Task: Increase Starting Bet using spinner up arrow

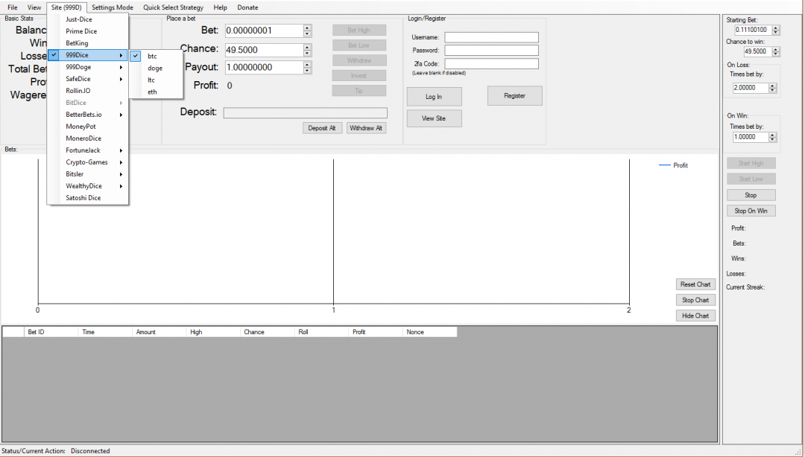Action: pyautogui.click(x=776, y=28)
